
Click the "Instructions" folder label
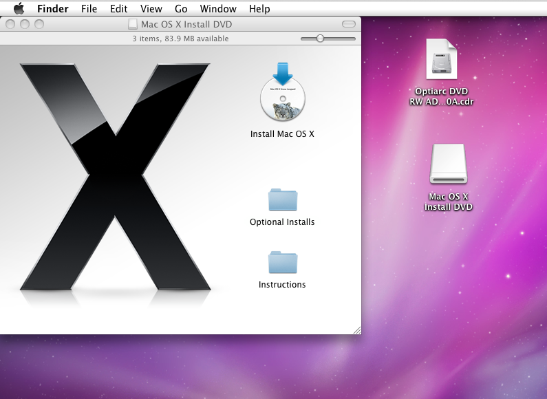click(282, 285)
